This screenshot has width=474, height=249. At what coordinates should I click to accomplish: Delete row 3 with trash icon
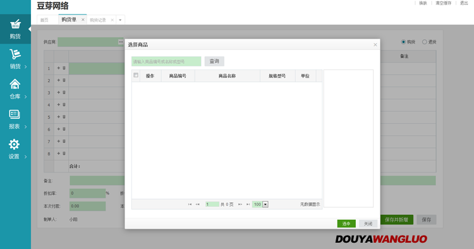click(x=64, y=92)
